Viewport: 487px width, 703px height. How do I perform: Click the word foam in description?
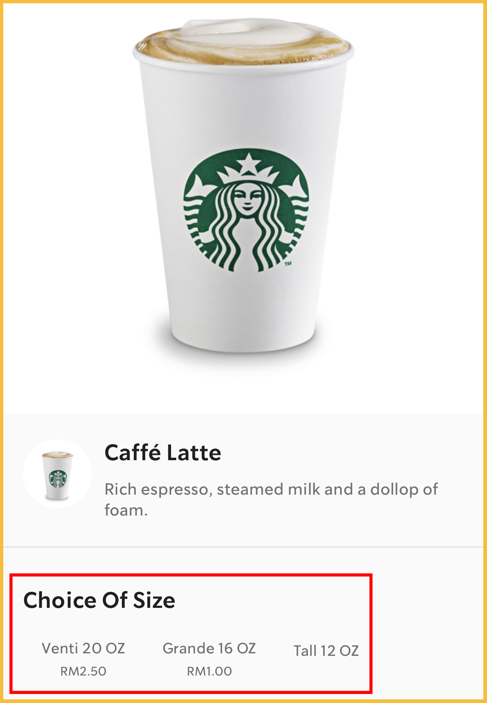125,511
